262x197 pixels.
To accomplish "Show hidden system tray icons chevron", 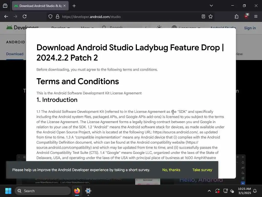I will (x=209, y=191).
